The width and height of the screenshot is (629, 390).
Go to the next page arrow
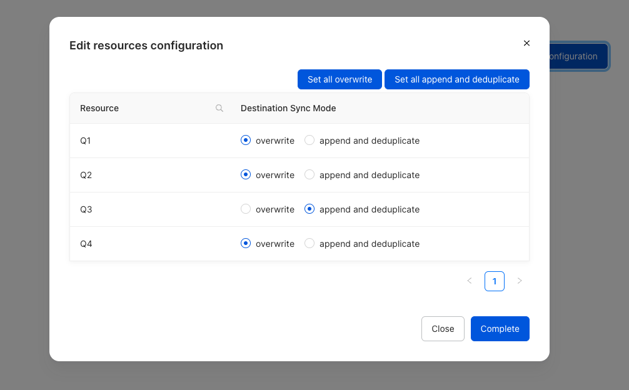[x=520, y=281]
